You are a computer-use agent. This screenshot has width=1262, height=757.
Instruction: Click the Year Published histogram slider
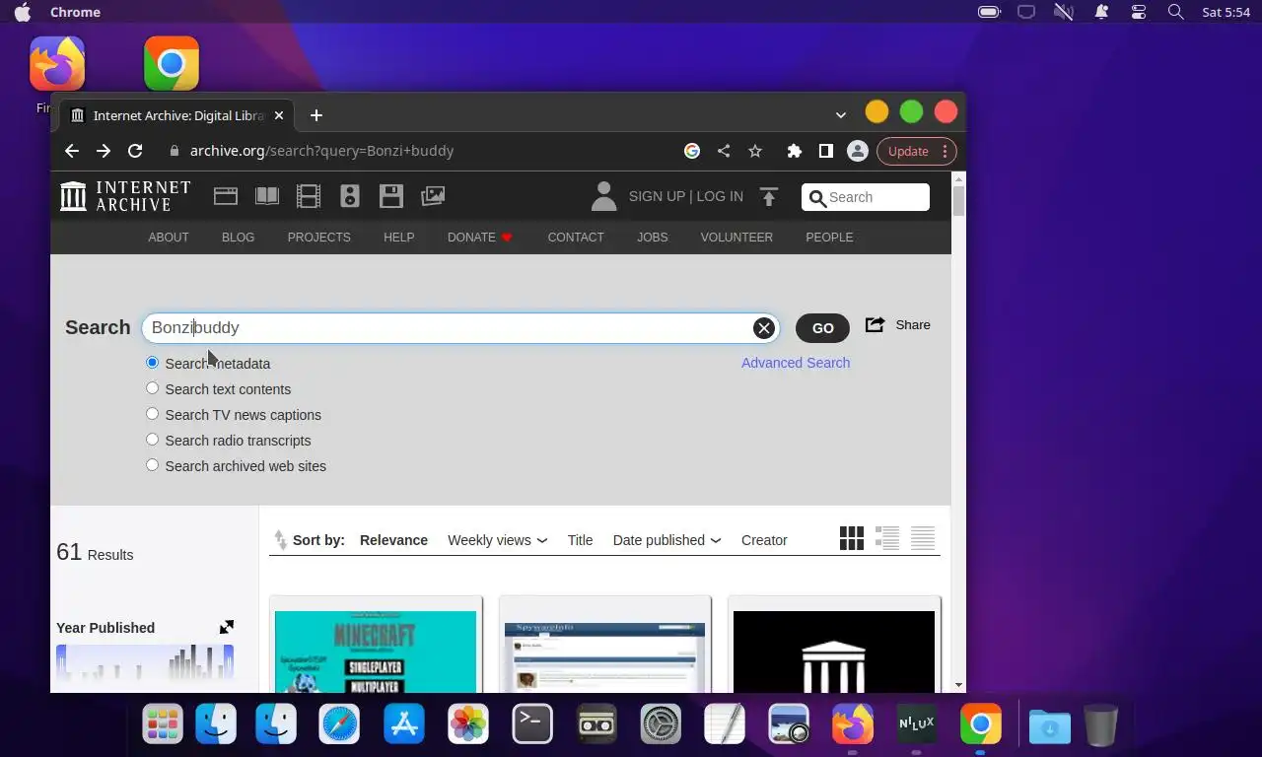click(x=145, y=662)
